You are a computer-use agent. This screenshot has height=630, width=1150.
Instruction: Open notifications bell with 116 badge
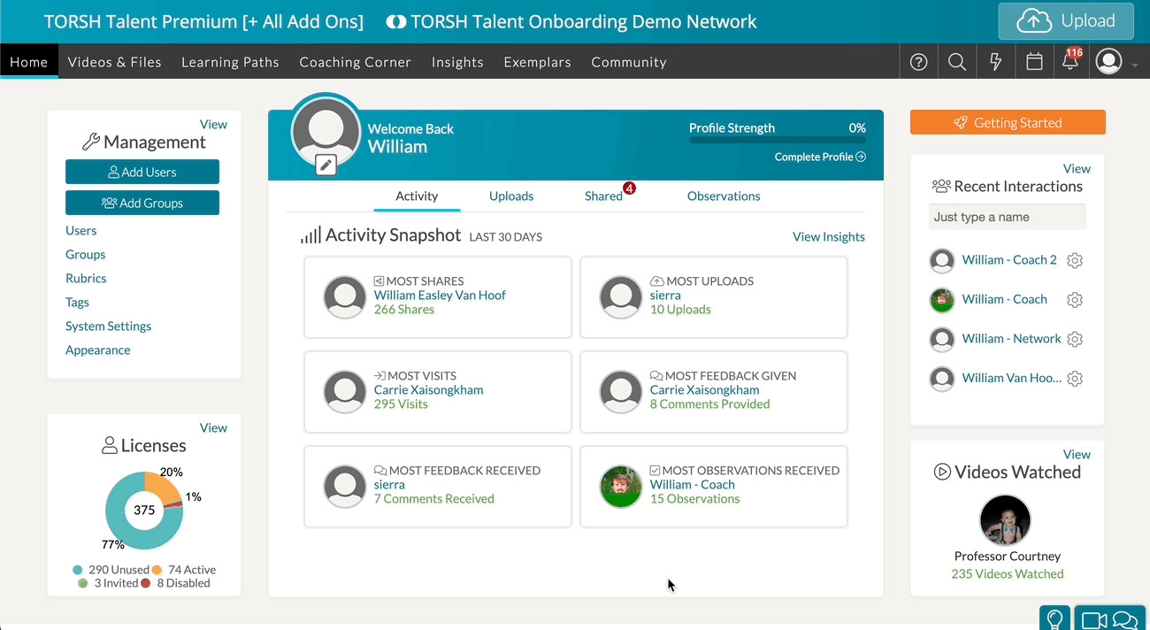(1070, 62)
